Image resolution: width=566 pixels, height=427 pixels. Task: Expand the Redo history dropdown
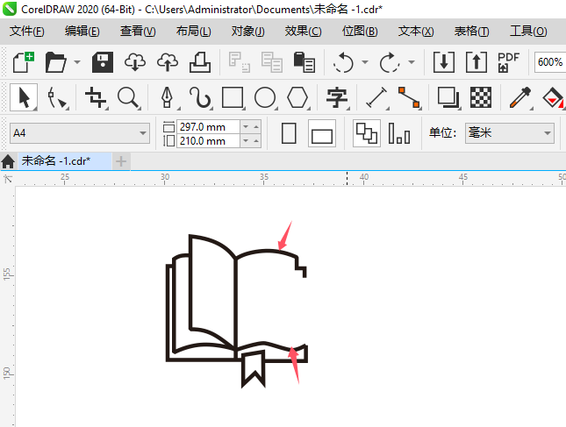412,62
